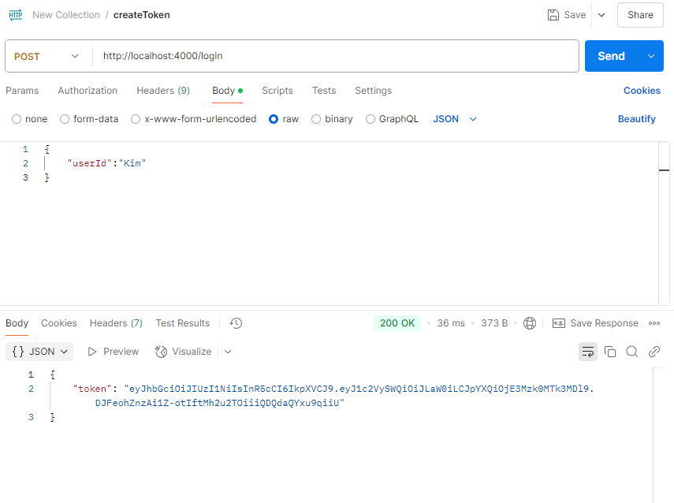Click the createToken request name
674x503 pixels.
point(141,15)
